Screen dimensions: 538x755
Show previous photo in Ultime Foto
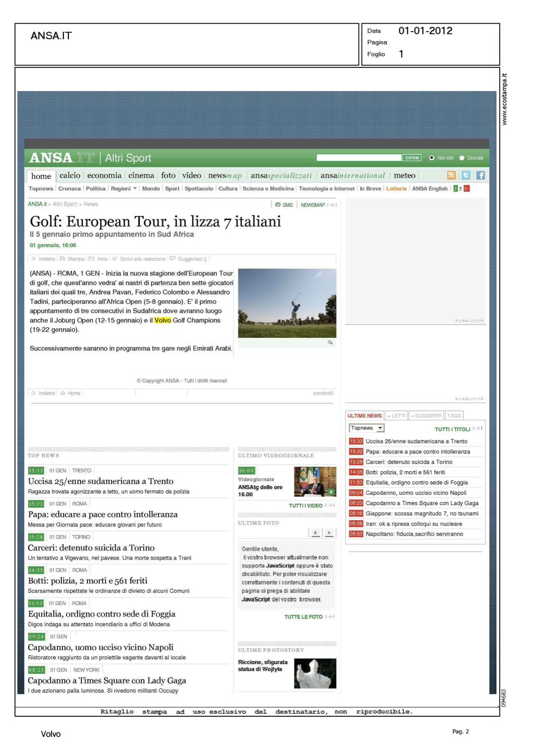315,533
